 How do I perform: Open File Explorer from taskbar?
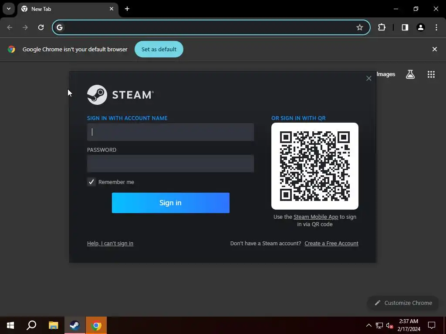53,325
